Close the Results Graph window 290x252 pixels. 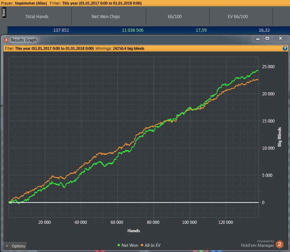[280, 38]
